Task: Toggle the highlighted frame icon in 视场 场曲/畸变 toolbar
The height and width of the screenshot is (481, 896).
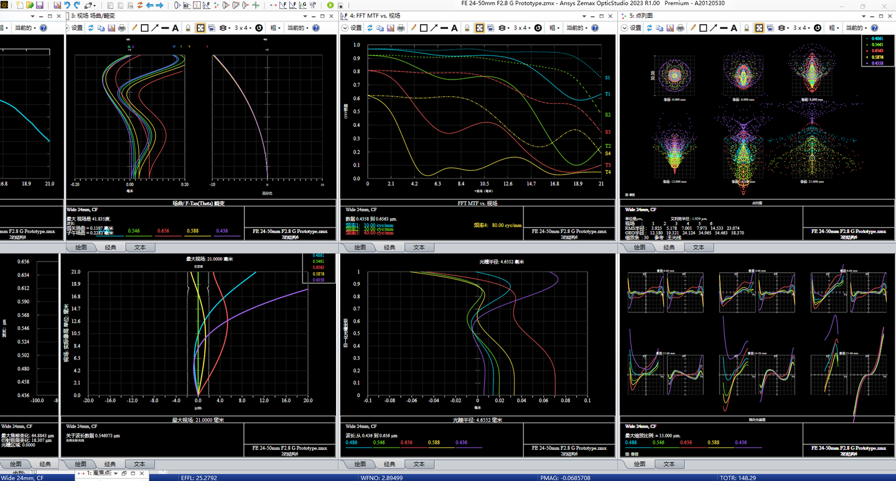Action: [x=200, y=28]
